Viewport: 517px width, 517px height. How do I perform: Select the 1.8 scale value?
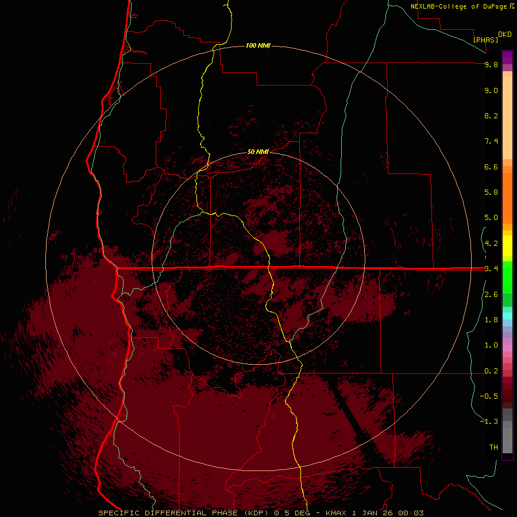[491, 320]
